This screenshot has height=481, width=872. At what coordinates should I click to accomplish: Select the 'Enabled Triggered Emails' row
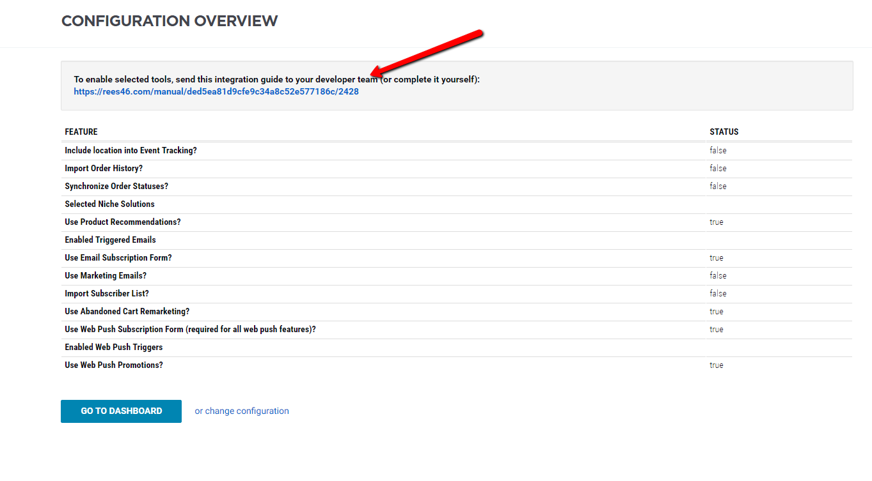456,240
